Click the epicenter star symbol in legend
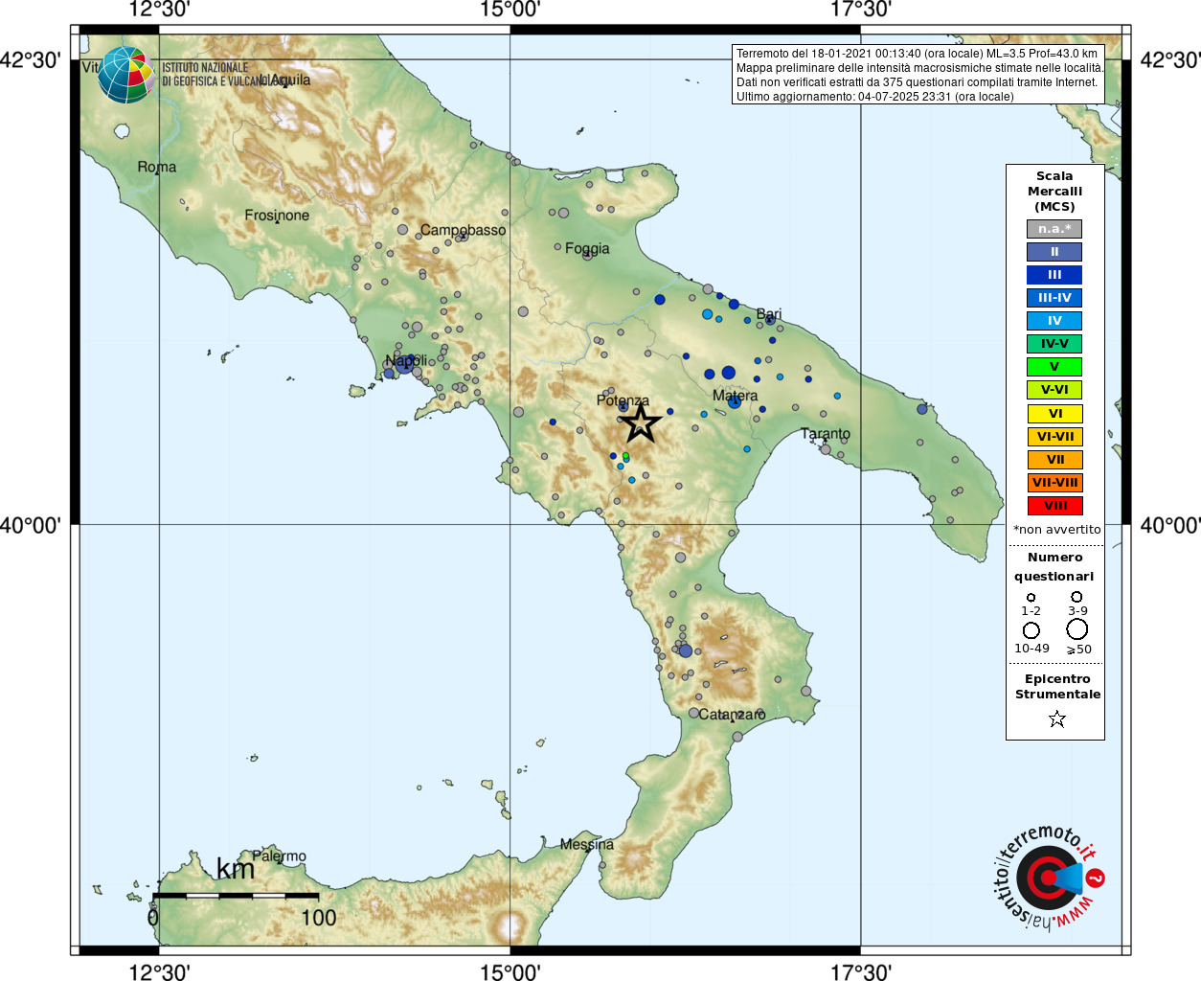The height and width of the screenshot is (981, 1201). (1057, 719)
